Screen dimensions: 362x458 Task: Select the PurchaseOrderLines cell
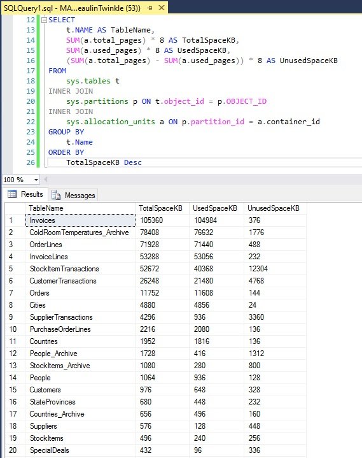point(80,329)
